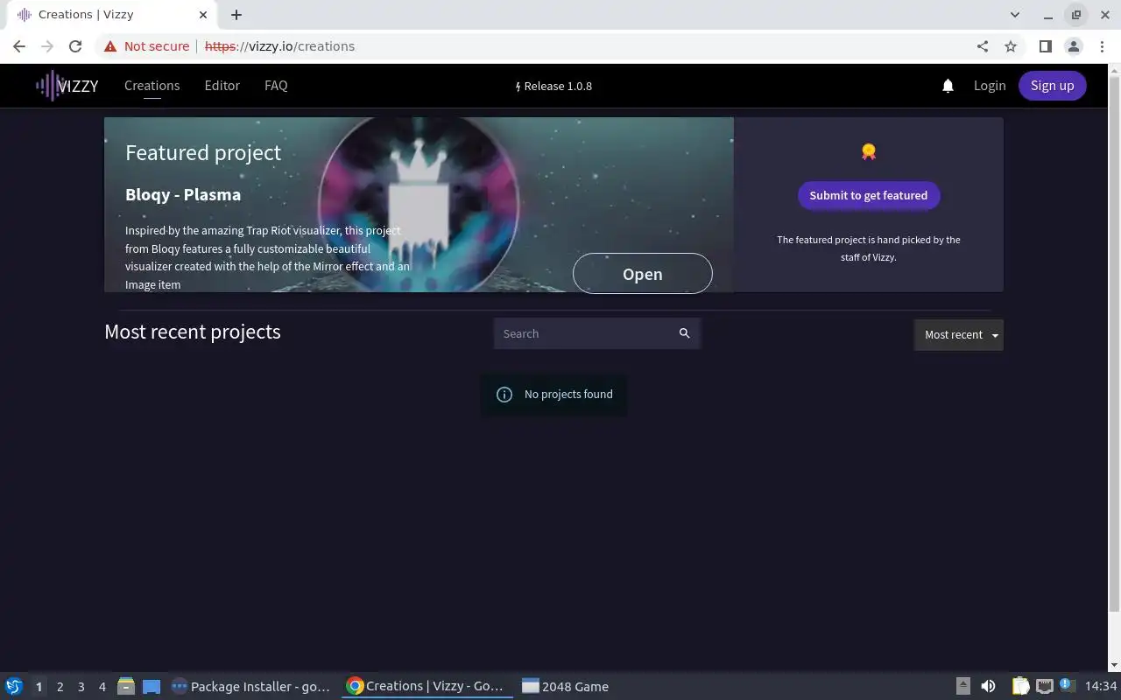Share this page via share icon
The width and height of the screenshot is (1121, 700).
point(983,46)
